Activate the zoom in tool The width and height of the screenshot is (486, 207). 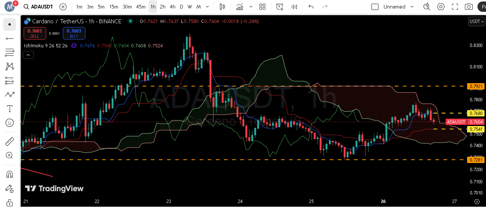pos(10,155)
